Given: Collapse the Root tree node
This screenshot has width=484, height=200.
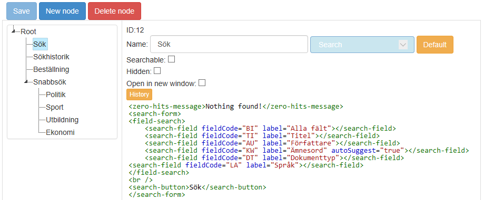Looking at the screenshot, I should click(13, 30).
